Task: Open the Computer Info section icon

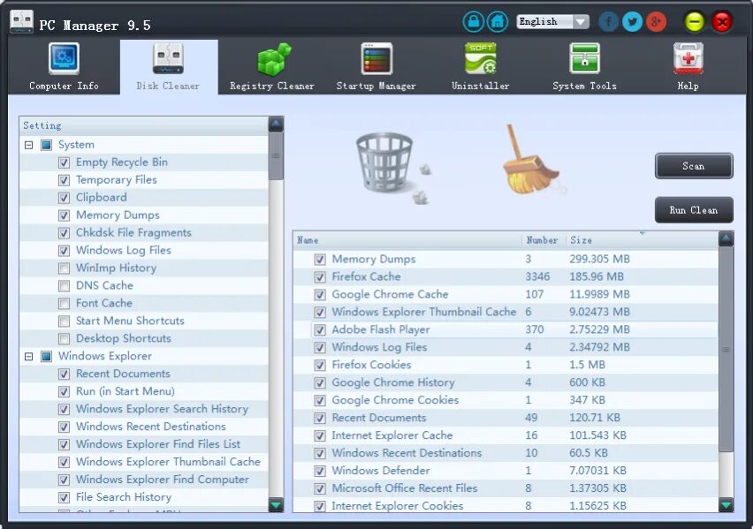Action: click(64, 58)
